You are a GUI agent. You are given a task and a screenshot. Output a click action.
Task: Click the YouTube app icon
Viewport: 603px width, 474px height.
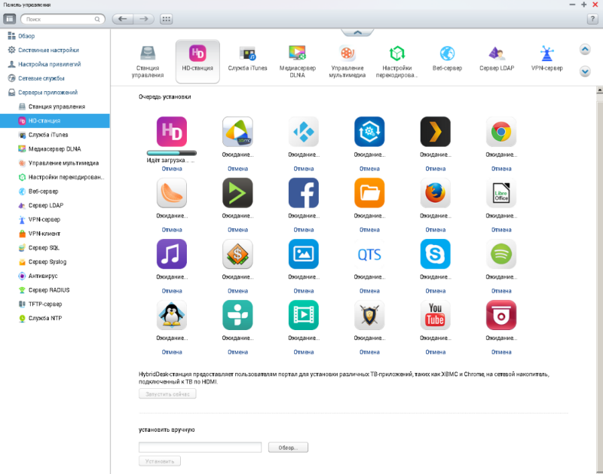(436, 315)
